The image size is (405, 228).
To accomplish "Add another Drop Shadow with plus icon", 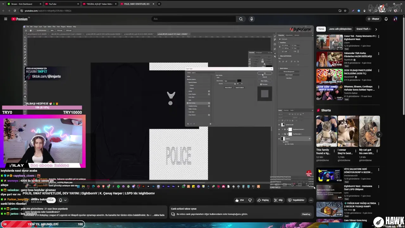I will click(x=209, y=115).
